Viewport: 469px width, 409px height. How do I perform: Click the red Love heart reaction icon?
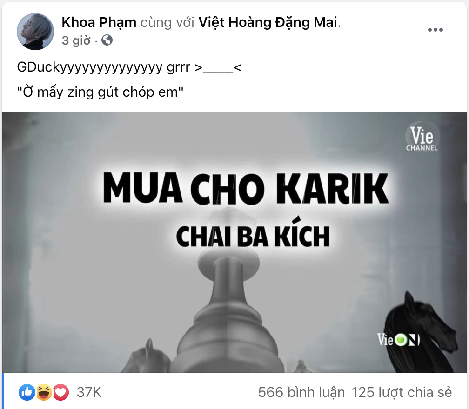pos(60,392)
